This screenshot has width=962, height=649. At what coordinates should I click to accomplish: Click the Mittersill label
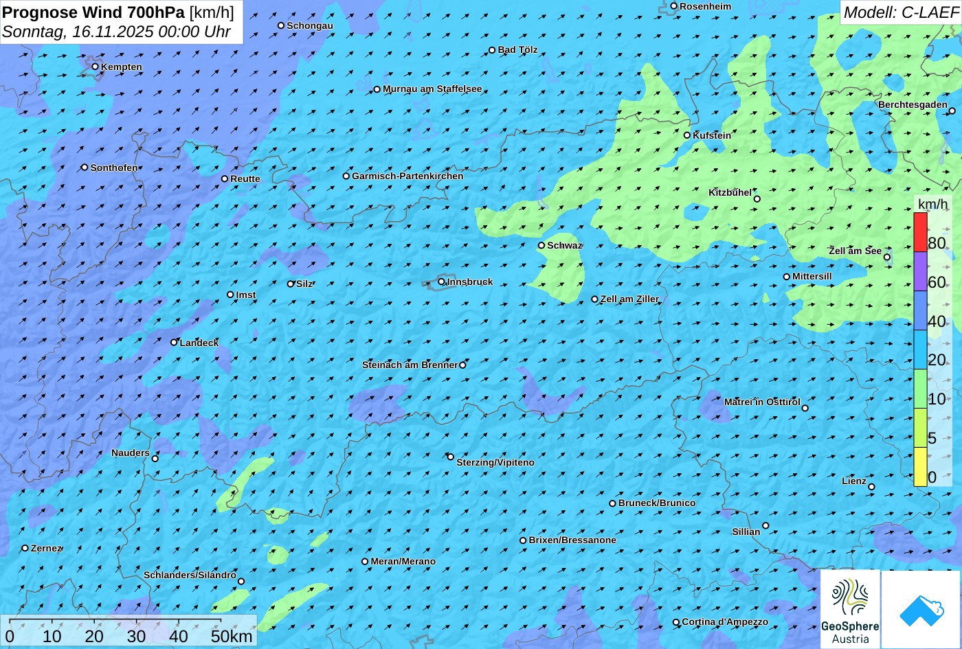[812, 276]
